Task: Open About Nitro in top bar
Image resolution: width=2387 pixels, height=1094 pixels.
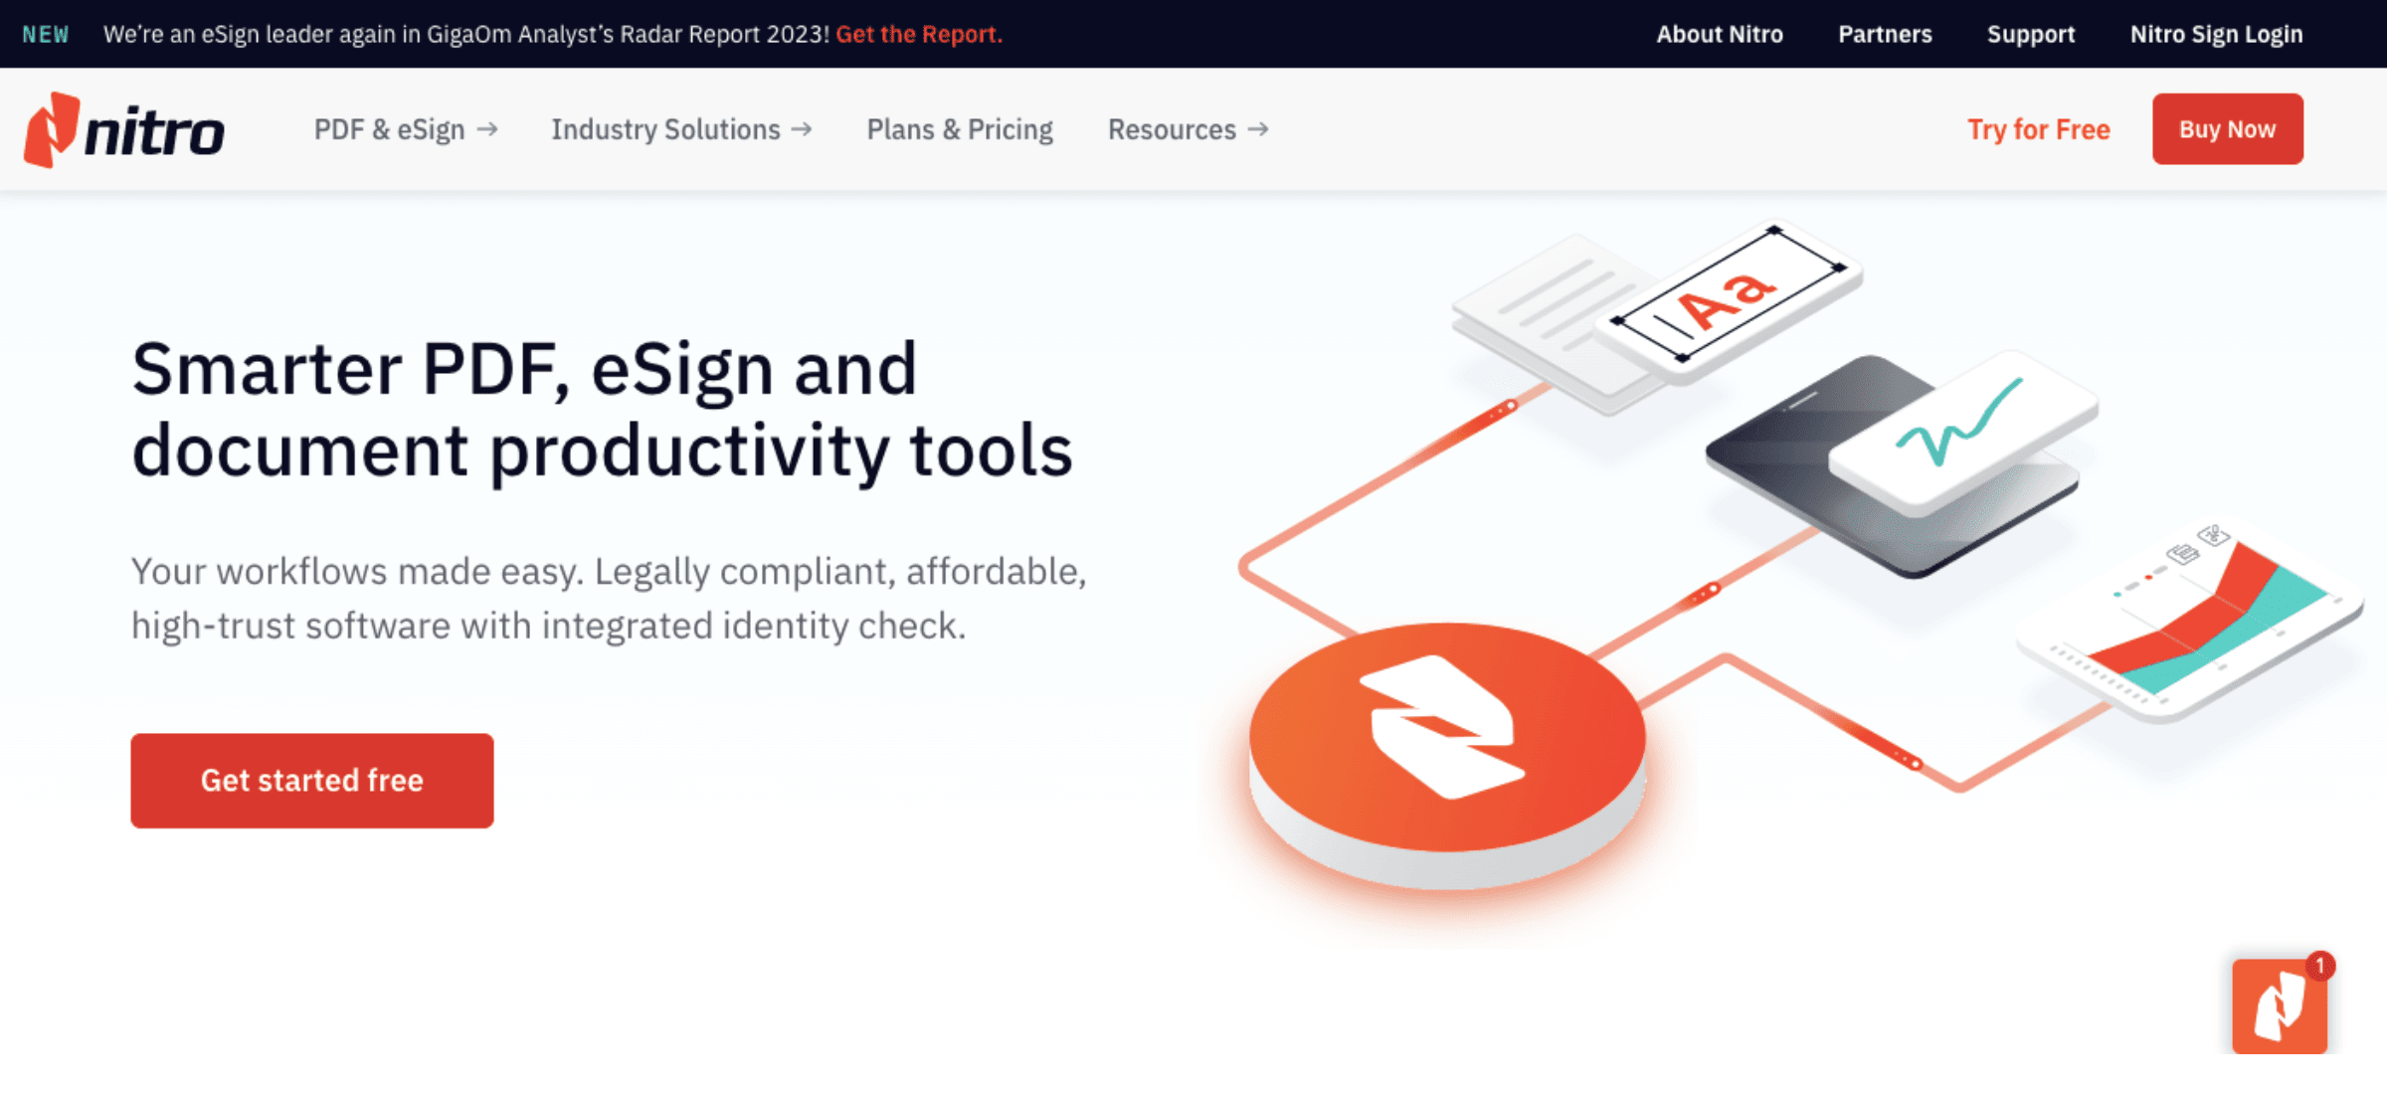Action: (1720, 35)
